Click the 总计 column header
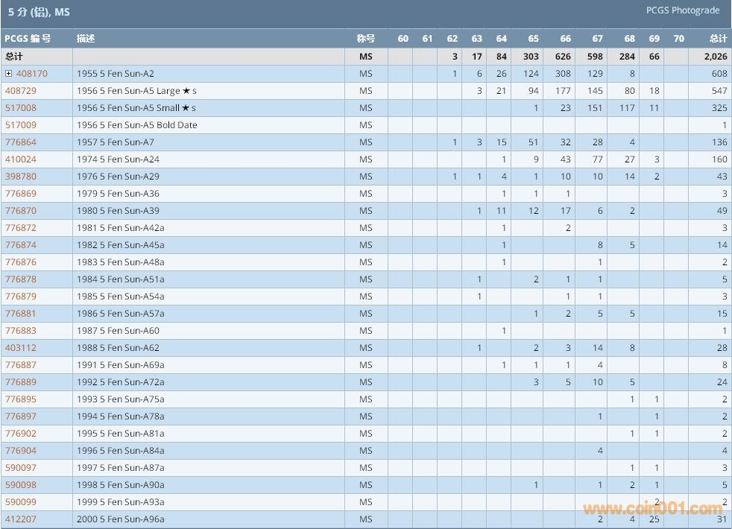Viewport: 732px width, 529px height. click(717, 39)
